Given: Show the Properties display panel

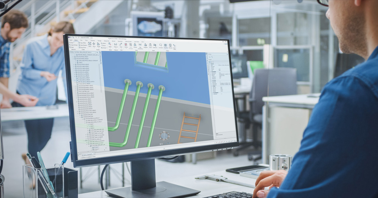Looking at the screenshot, I should coord(165,46).
